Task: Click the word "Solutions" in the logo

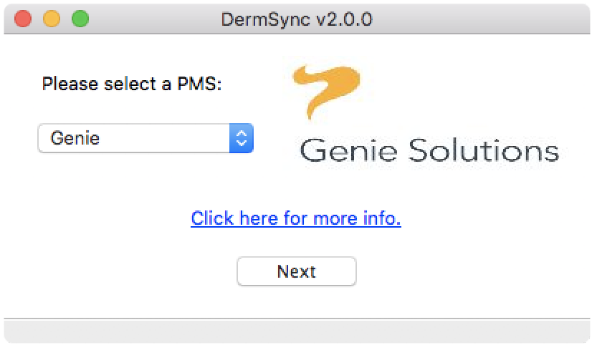Action: point(483,150)
